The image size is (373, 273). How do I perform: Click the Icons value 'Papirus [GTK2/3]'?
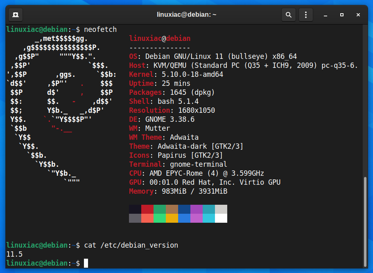(190, 155)
